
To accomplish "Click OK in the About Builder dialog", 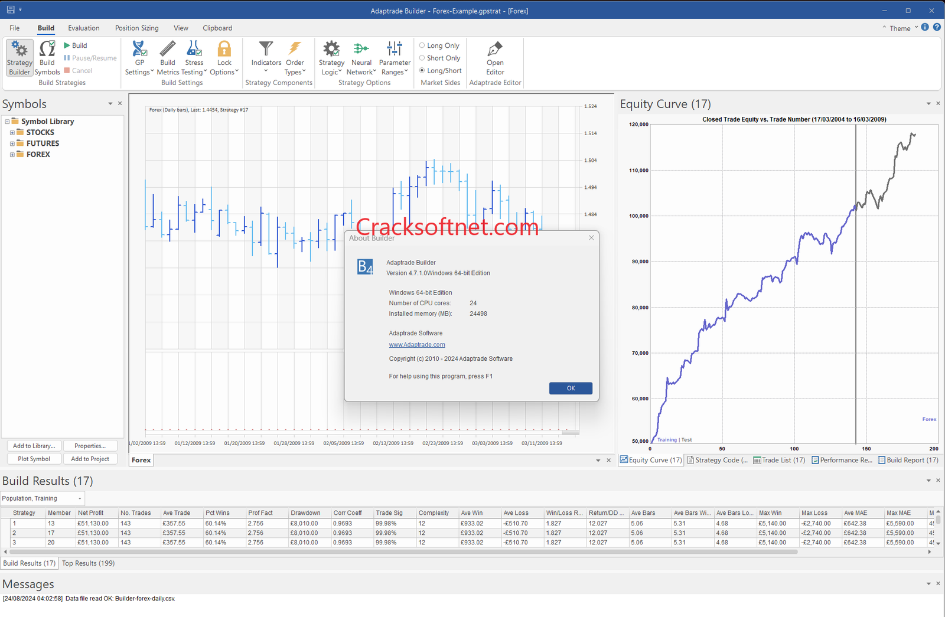I will click(x=571, y=388).
